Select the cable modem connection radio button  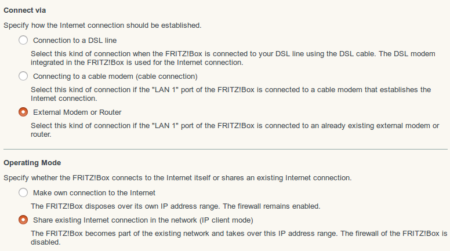click(x=23, y=76)
